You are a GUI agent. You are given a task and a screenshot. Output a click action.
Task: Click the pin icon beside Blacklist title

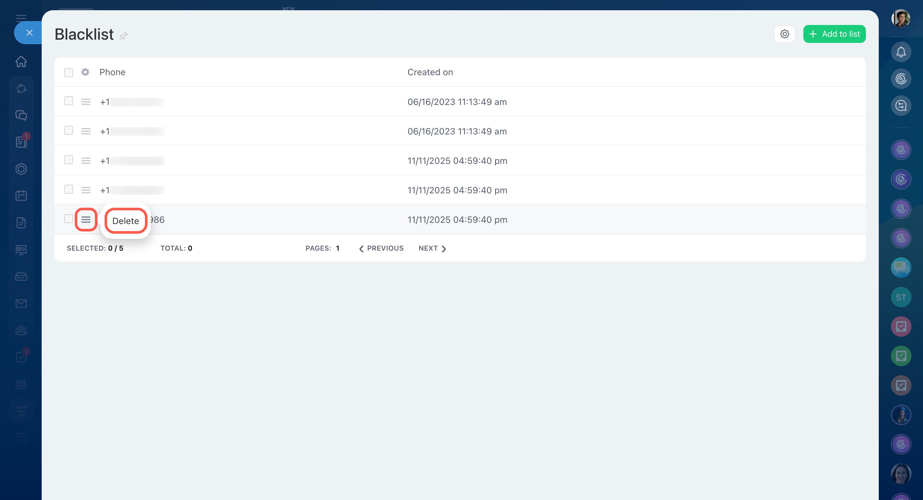tap(123, 36)
